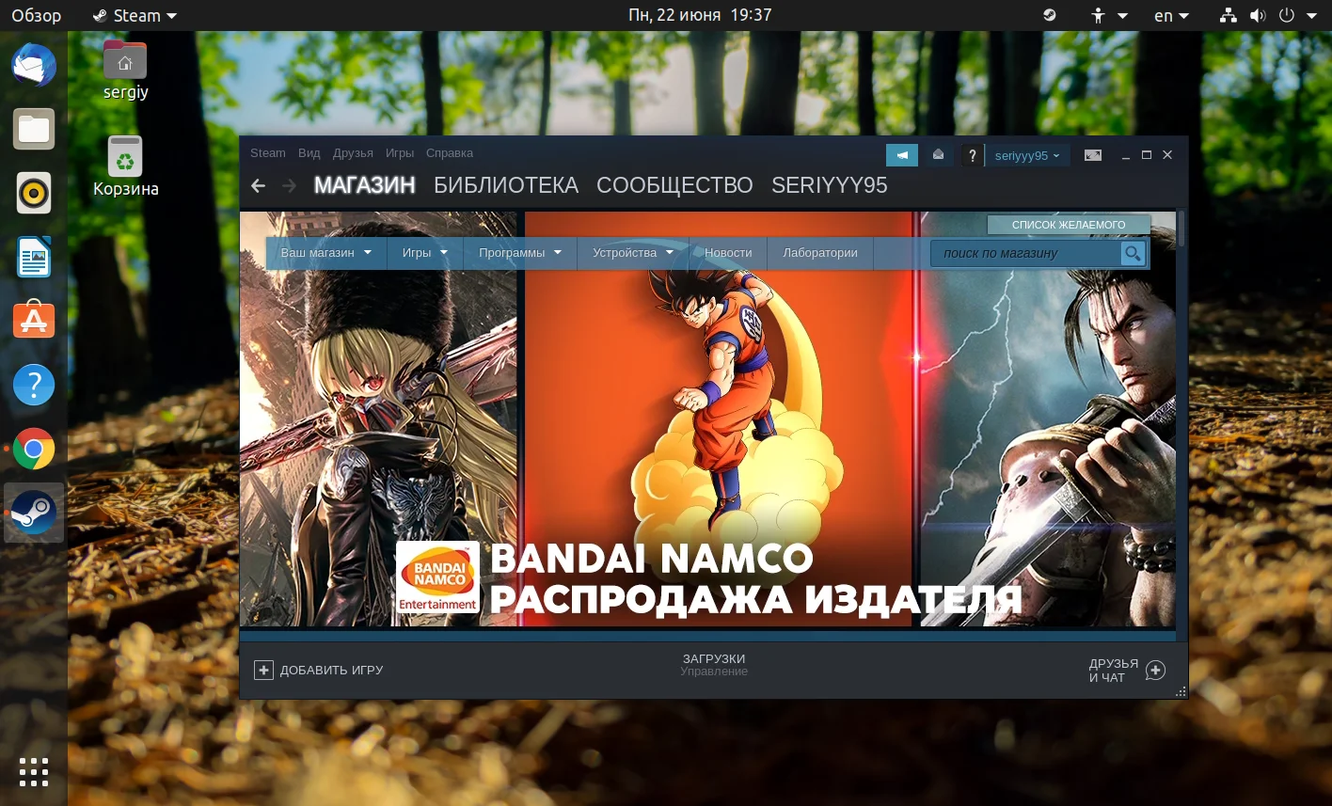Expand the Устройства dropdown

(633, 253)
